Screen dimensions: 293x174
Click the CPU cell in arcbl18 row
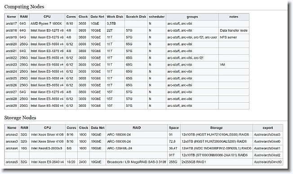tap(47, 30)
